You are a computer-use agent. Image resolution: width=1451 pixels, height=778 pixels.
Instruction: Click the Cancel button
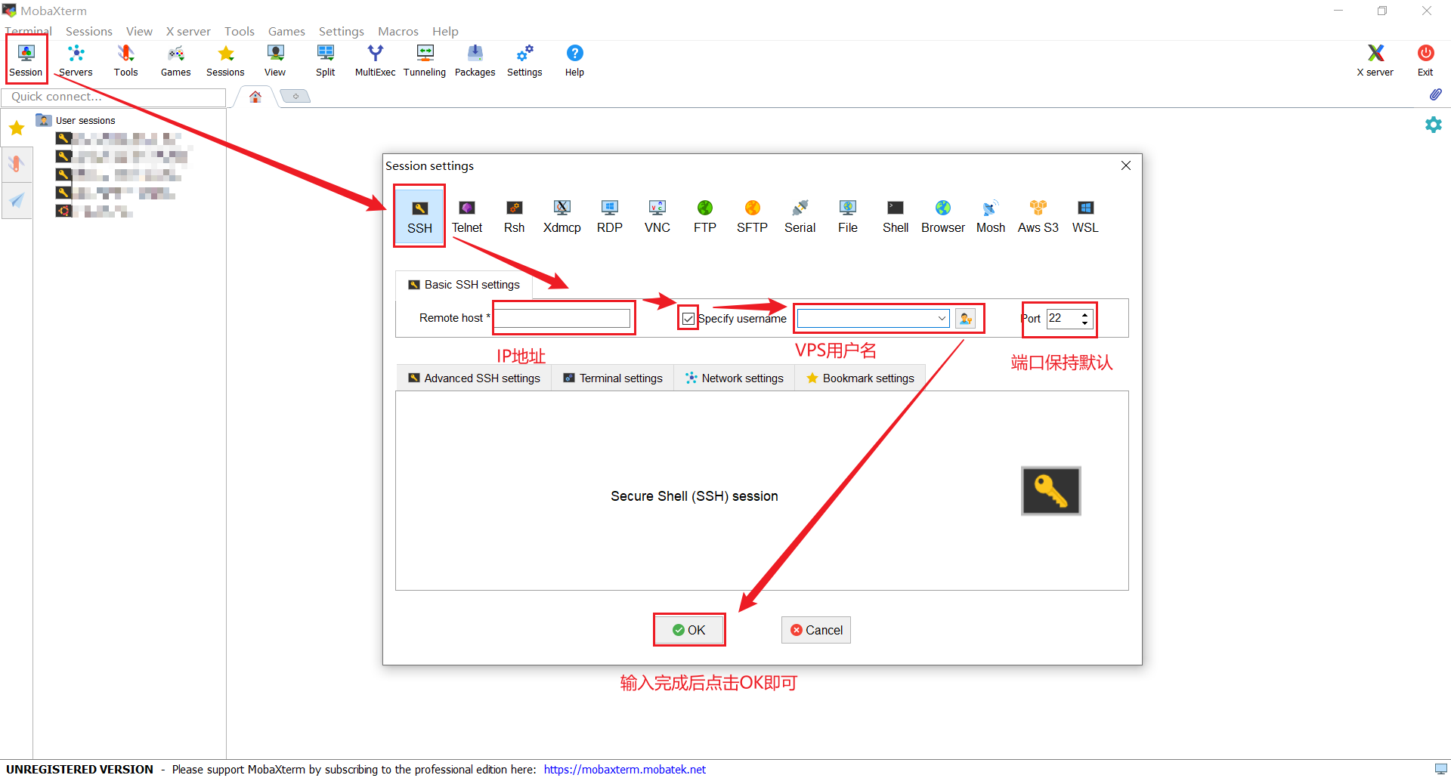click(816, 630)
